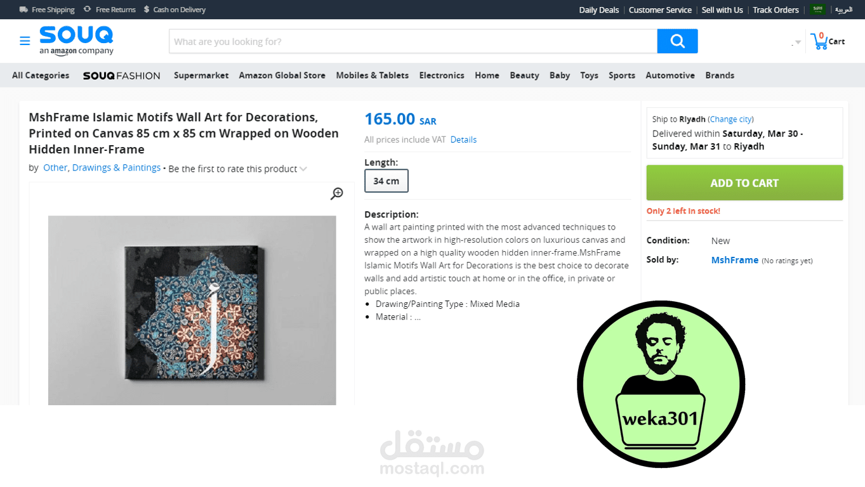Go to SOUQ Fashion section

pos(121,75)
